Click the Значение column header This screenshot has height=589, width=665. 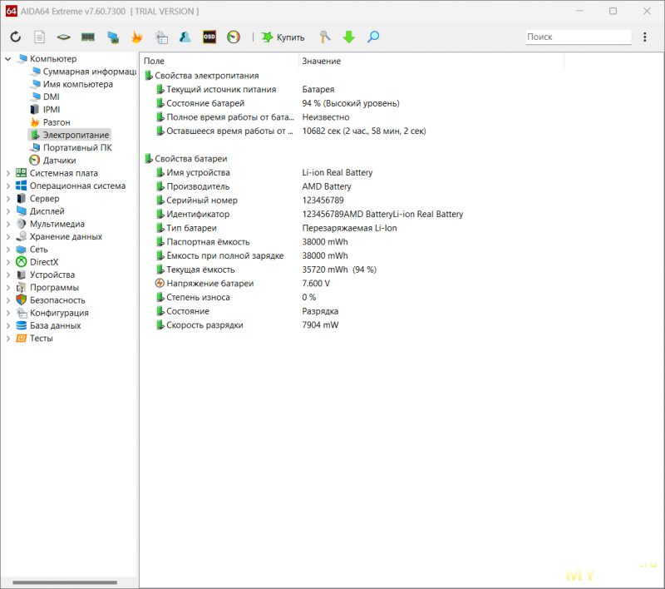point(431,61)
